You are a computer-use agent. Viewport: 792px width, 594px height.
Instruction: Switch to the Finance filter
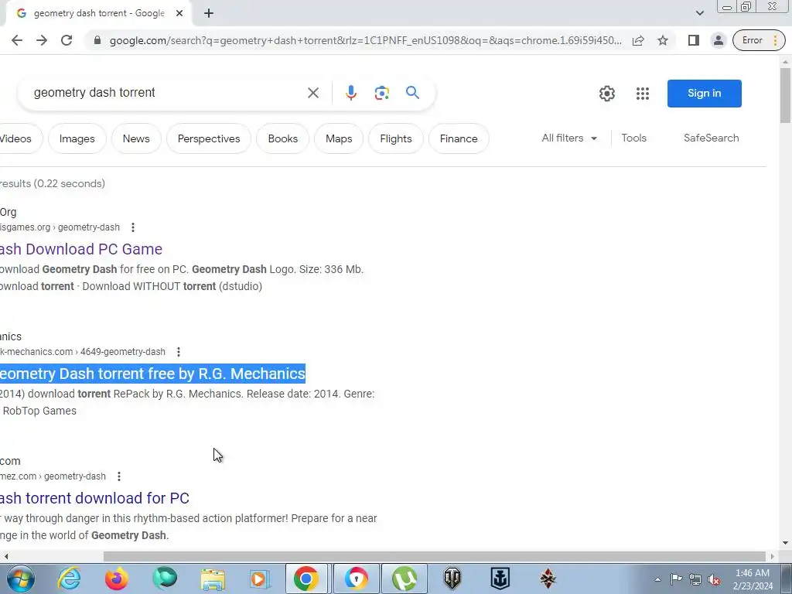459,138
